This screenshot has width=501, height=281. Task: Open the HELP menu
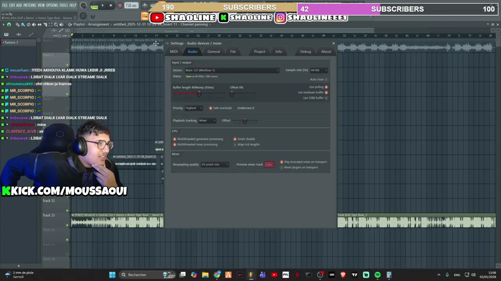pyautogui.click(x=73, y=5)
